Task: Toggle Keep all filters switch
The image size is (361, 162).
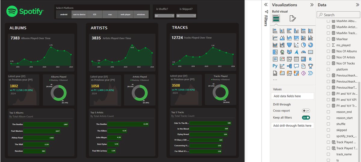Action: tap(306, 118)
